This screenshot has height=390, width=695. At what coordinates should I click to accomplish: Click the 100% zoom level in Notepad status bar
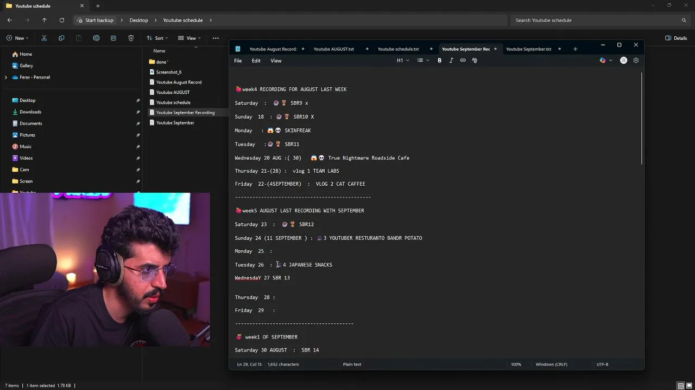pos(516,365)
